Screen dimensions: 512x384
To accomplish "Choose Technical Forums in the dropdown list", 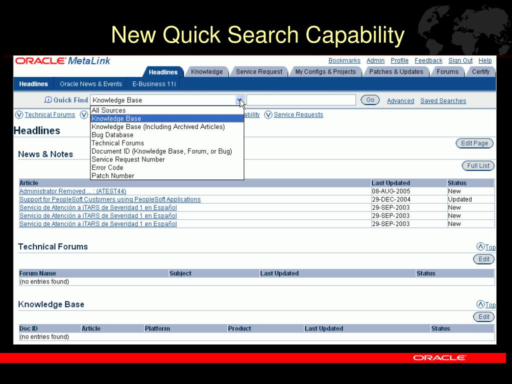I will pyautogui.click(x=167, y=143).
